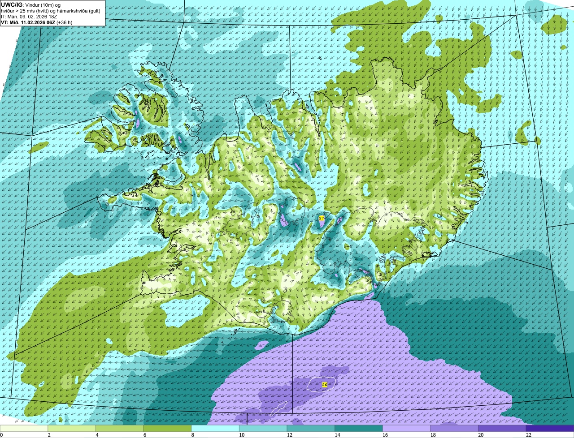Image resolution: width=574 pixels, height=438 pixels.
Task: Click the "VT: Mið. 11.02.2026 06Z (+36 h)" line
Action: point(37,22)
